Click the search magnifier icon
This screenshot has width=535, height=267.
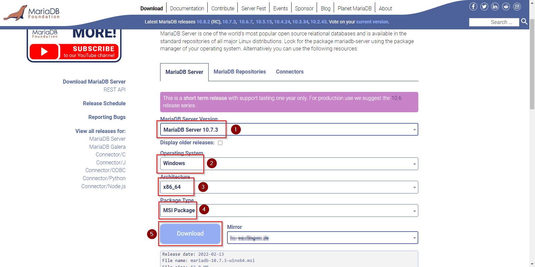(x=524, y=22)
